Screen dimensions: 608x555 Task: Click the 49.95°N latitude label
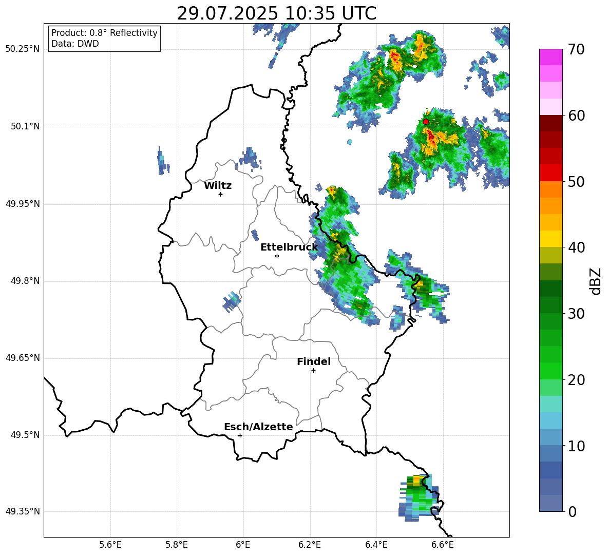[x=23, y=204]
